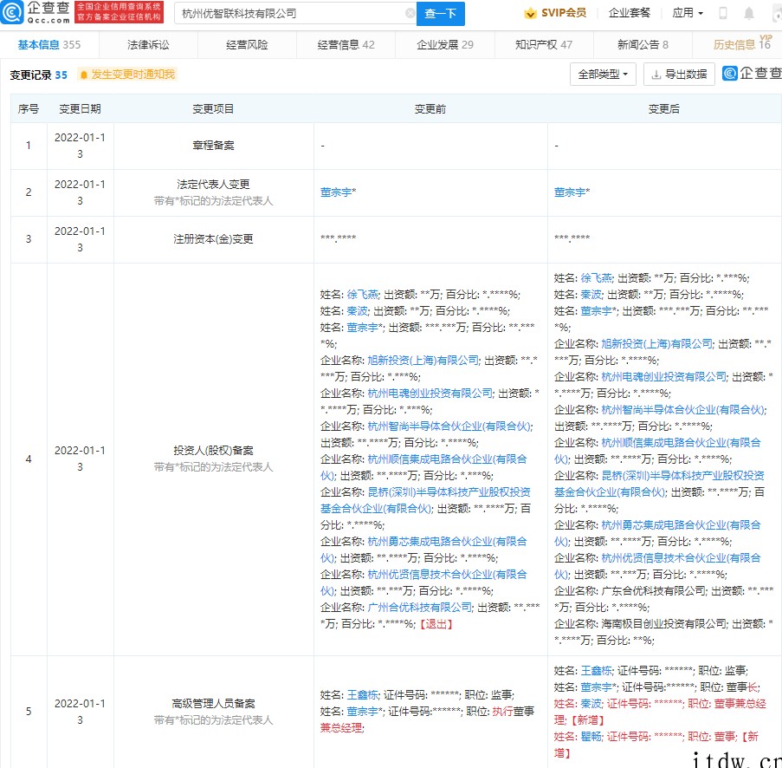Focus the company name search field
Screen dimensions: 782x768
(x=295, y=14)
